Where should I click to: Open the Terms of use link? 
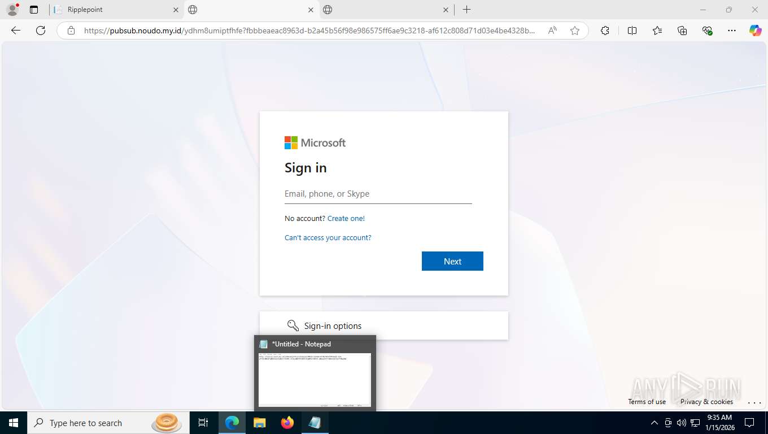[x=647, y=402]
